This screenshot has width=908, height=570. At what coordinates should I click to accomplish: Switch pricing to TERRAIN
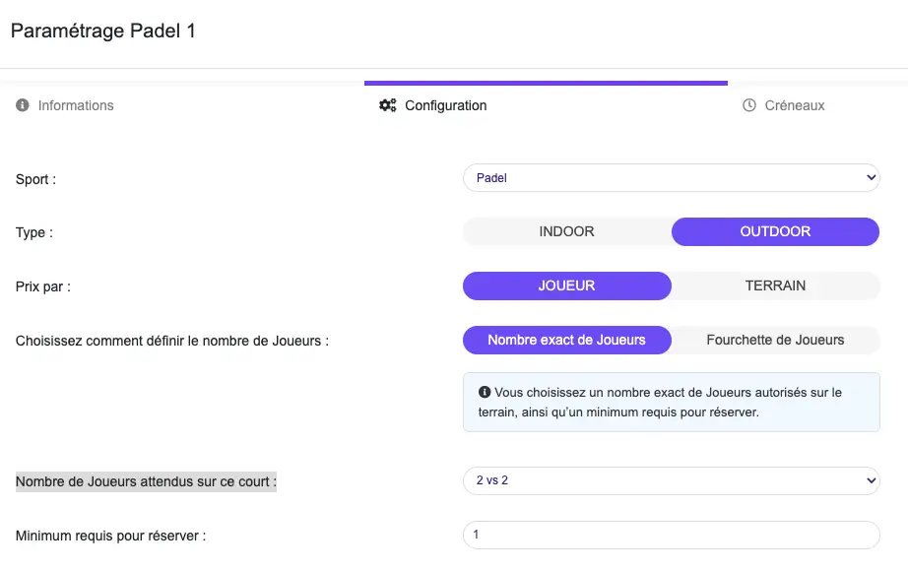[x=775, y=285]
